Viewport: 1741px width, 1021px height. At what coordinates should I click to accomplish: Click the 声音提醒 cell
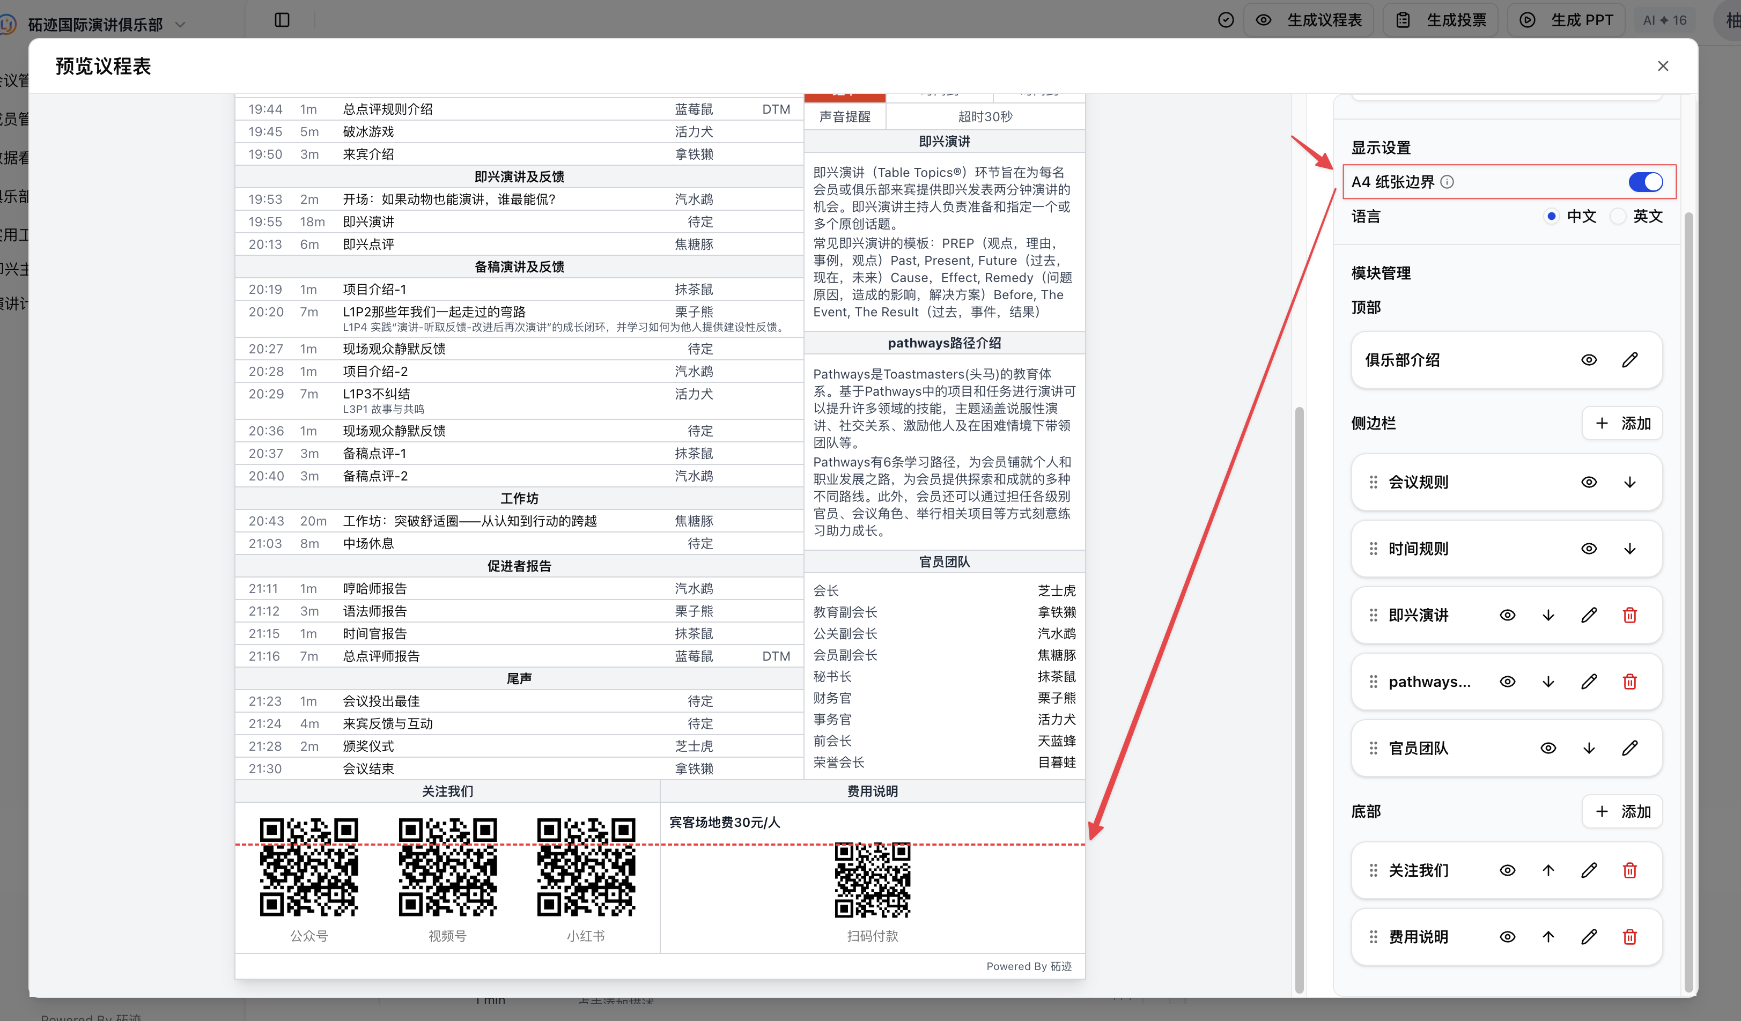pyautogui.click(x=845, y=117)
